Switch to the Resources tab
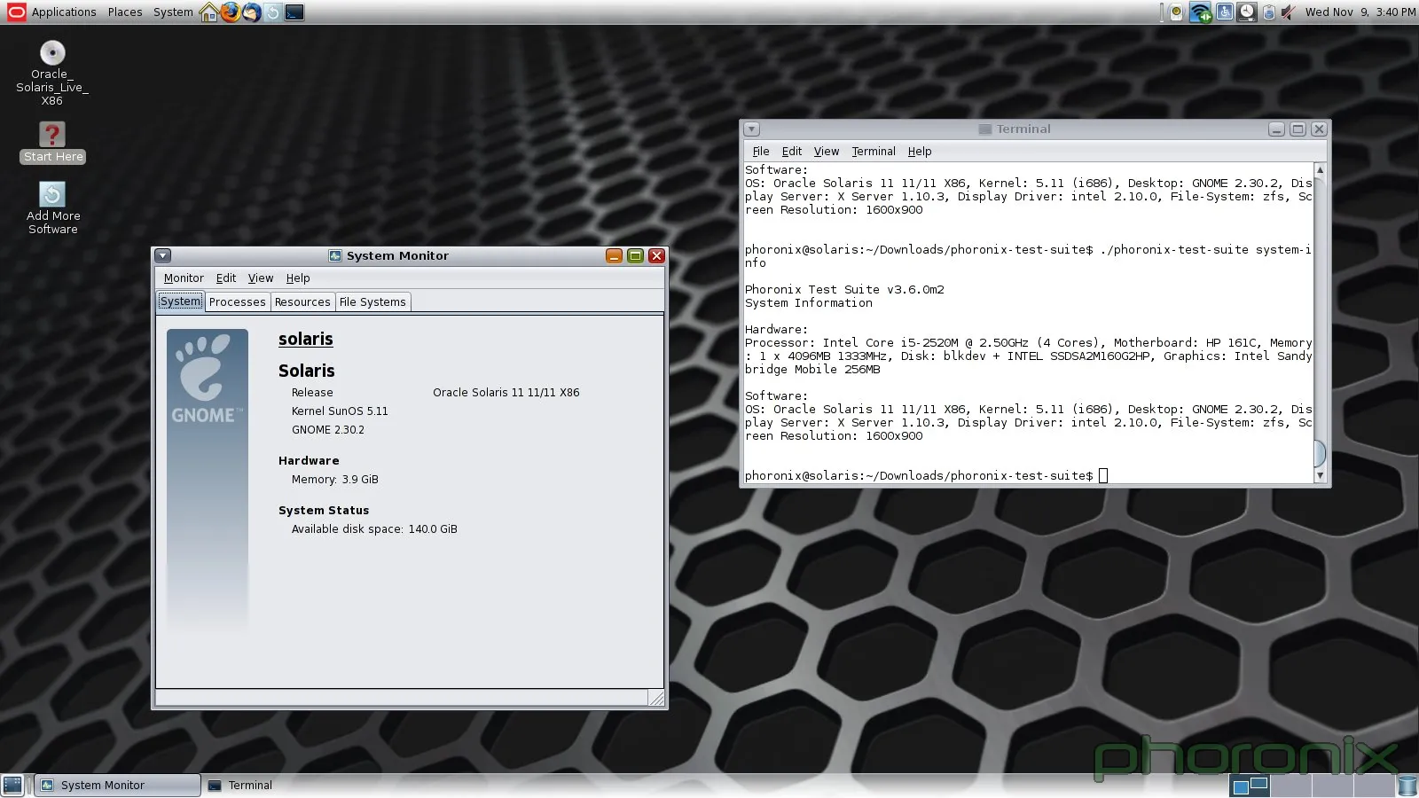This screenshot has width=1419, height=798. tap(302, 302)
